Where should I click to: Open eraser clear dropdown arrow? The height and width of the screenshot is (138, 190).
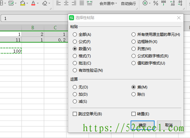49,3
